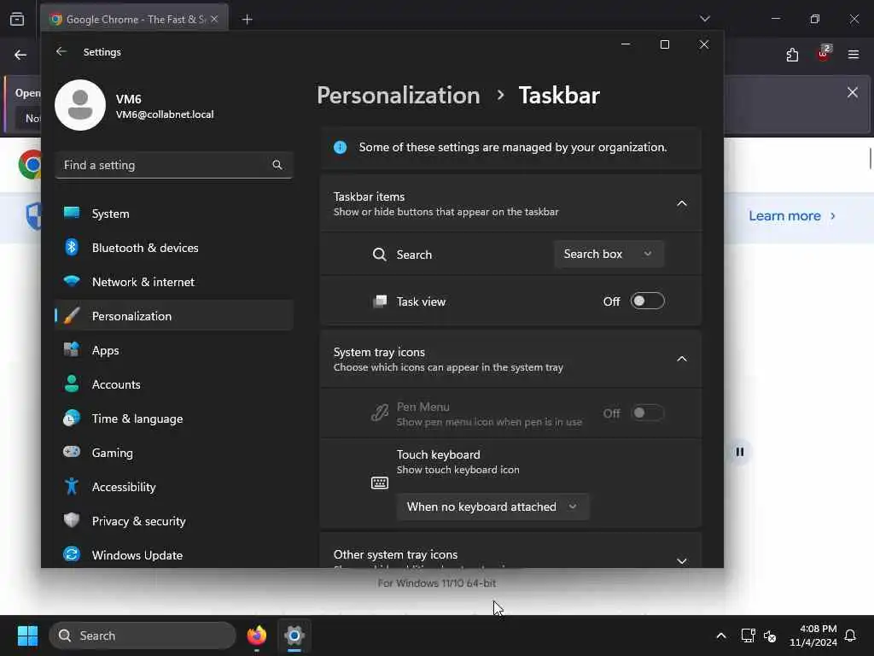The image size is (874, 656).
Task: Open the notification bell icon
Action: (850, 635)
